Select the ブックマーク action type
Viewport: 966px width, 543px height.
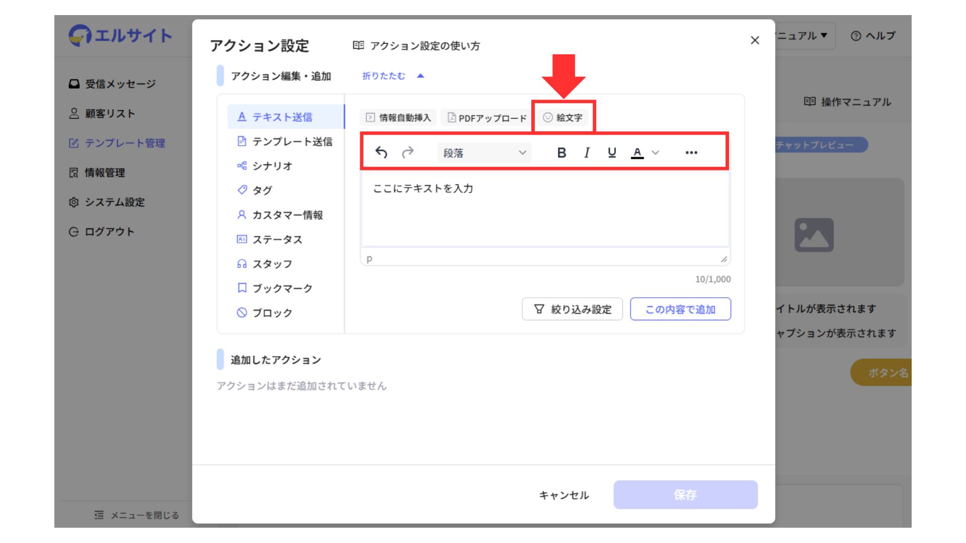282,288
